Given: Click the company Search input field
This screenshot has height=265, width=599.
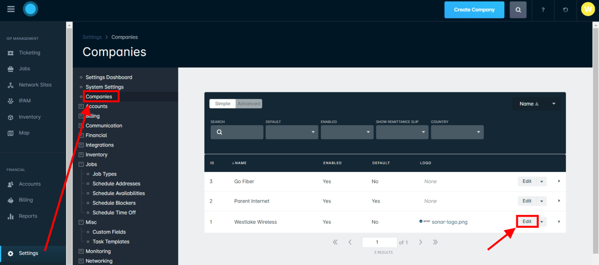Looking at the screenshot, I should 237,132.
